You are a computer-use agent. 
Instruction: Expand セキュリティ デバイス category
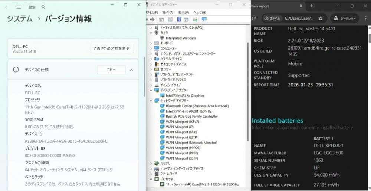tap(151, 64)
